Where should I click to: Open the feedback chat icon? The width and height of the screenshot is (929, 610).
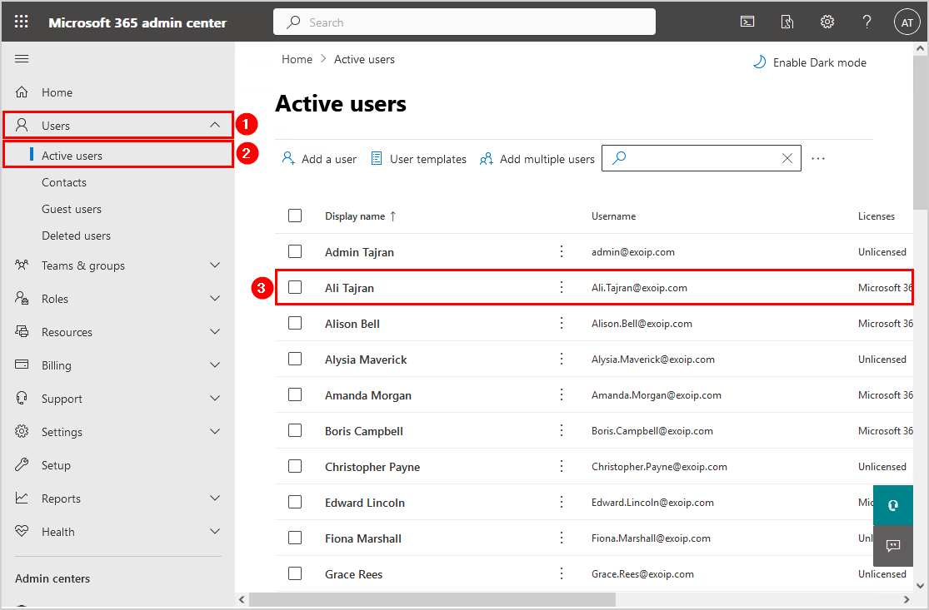893,546
